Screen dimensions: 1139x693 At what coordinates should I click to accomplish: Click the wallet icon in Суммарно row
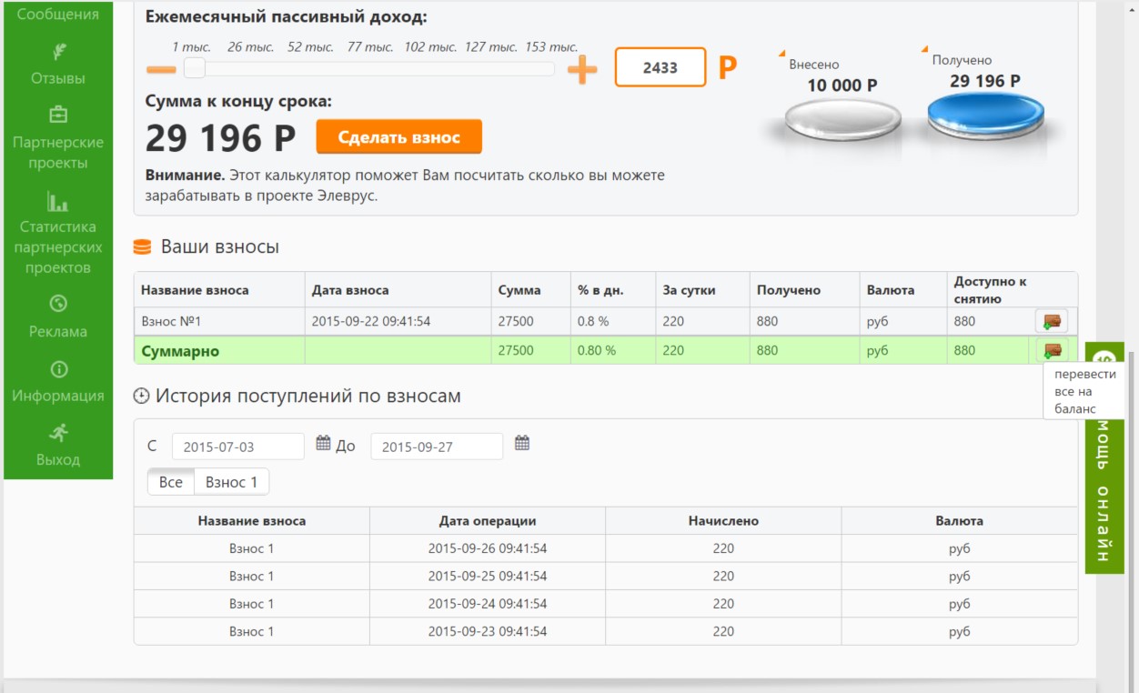point(1052,350)
